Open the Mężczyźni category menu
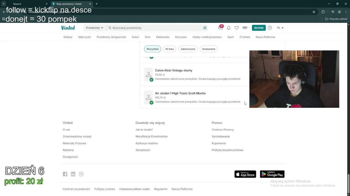350x196 pixels. (84, 37)
